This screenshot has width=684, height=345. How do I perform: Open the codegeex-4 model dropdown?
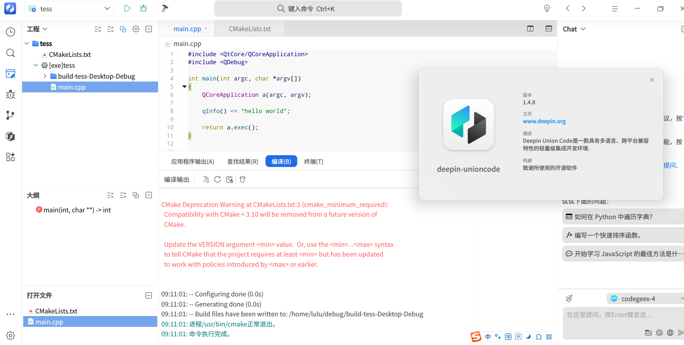(645, 299)
